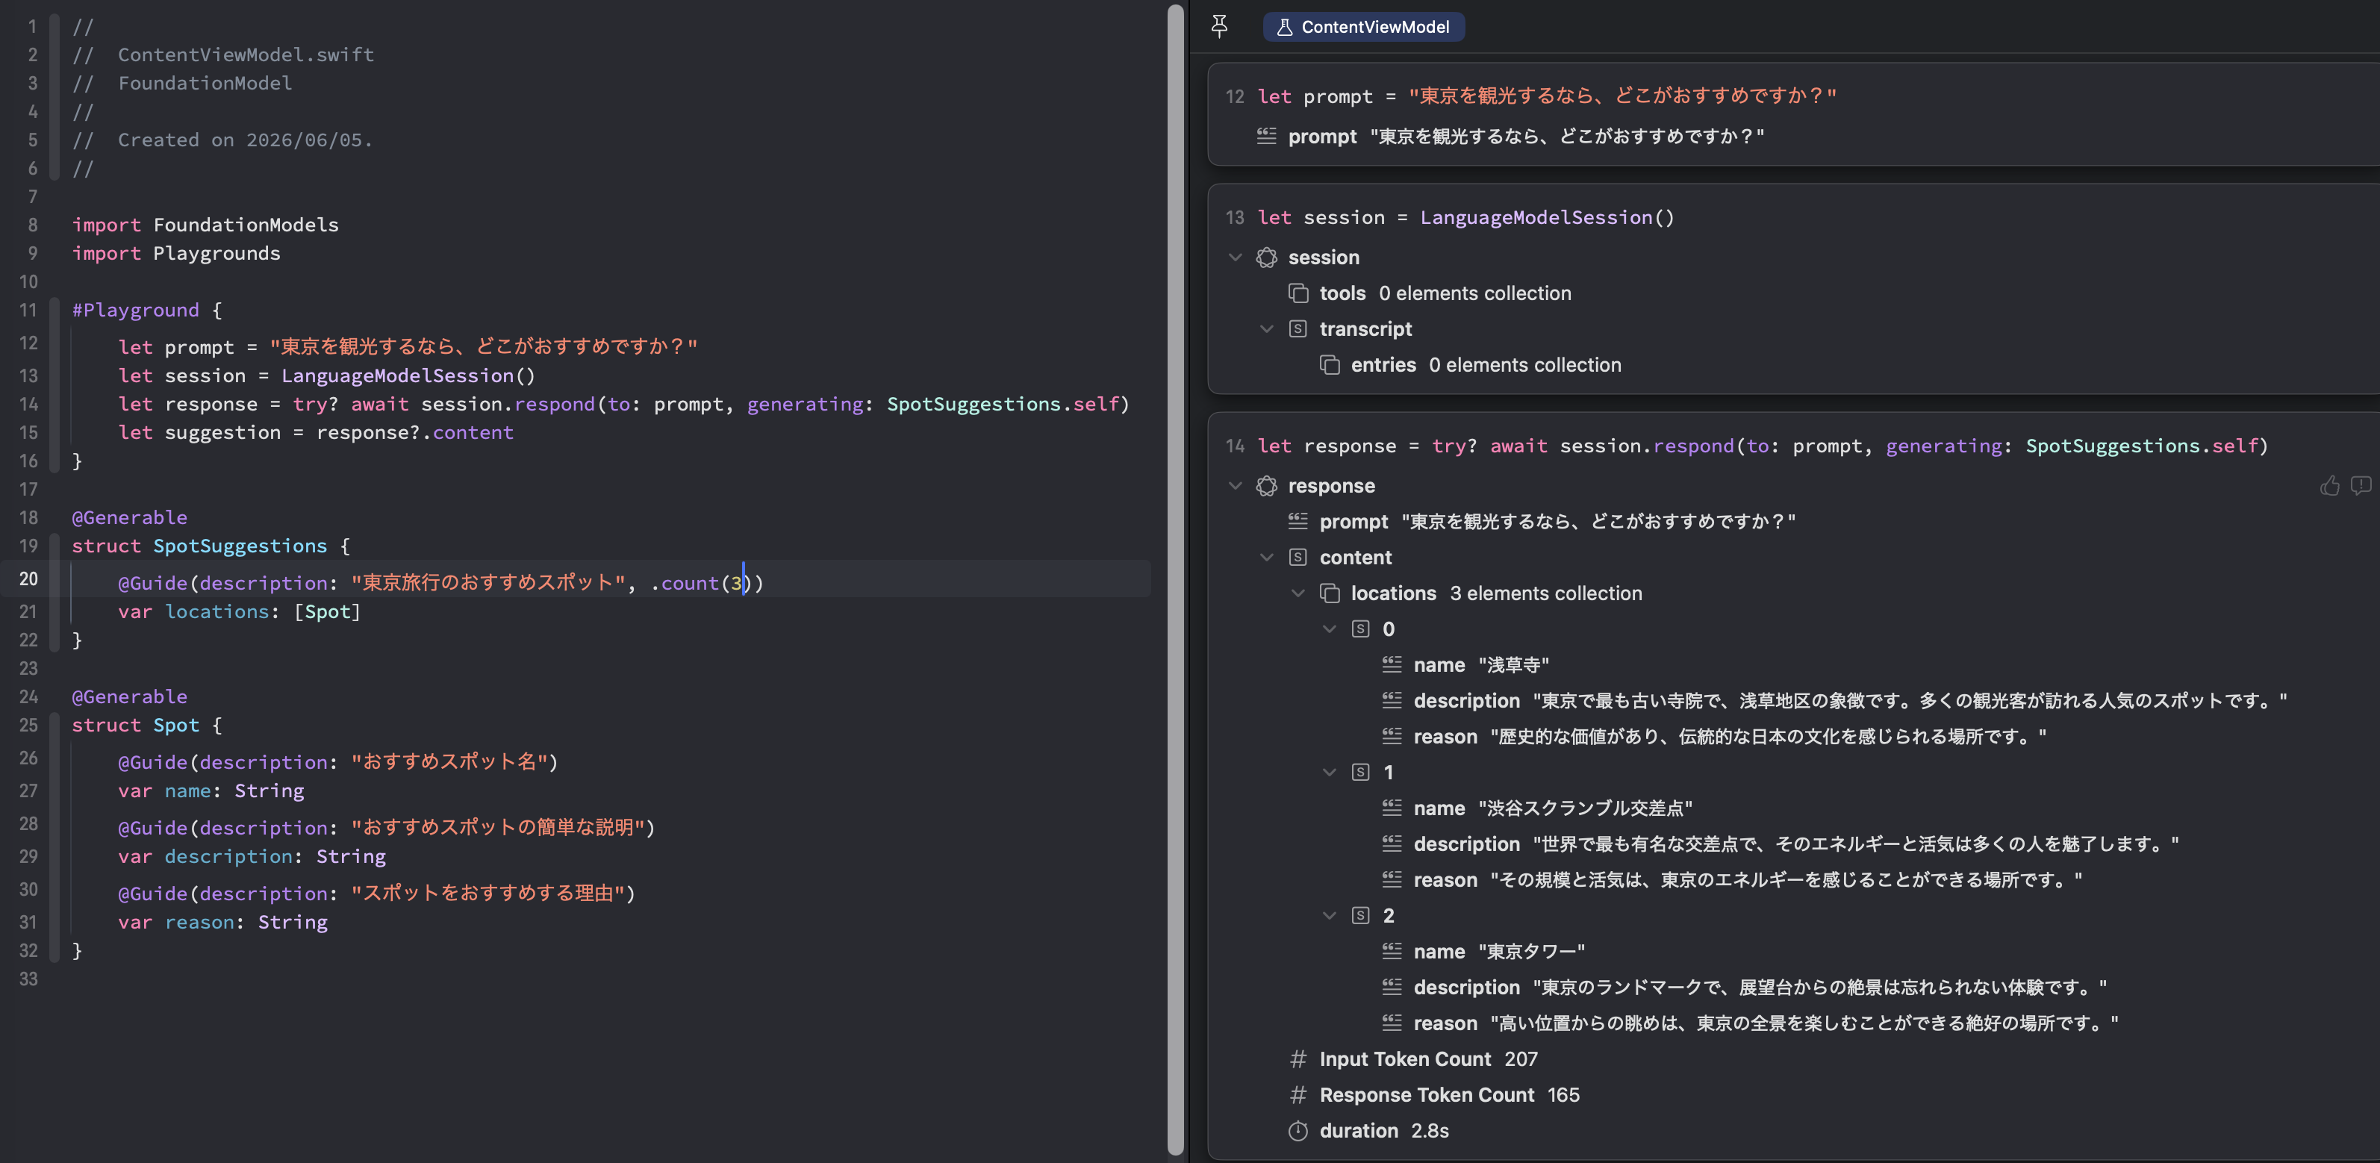Click string icon beside name "渋谷スクランブル交差点"

(x=1392, y=808)
